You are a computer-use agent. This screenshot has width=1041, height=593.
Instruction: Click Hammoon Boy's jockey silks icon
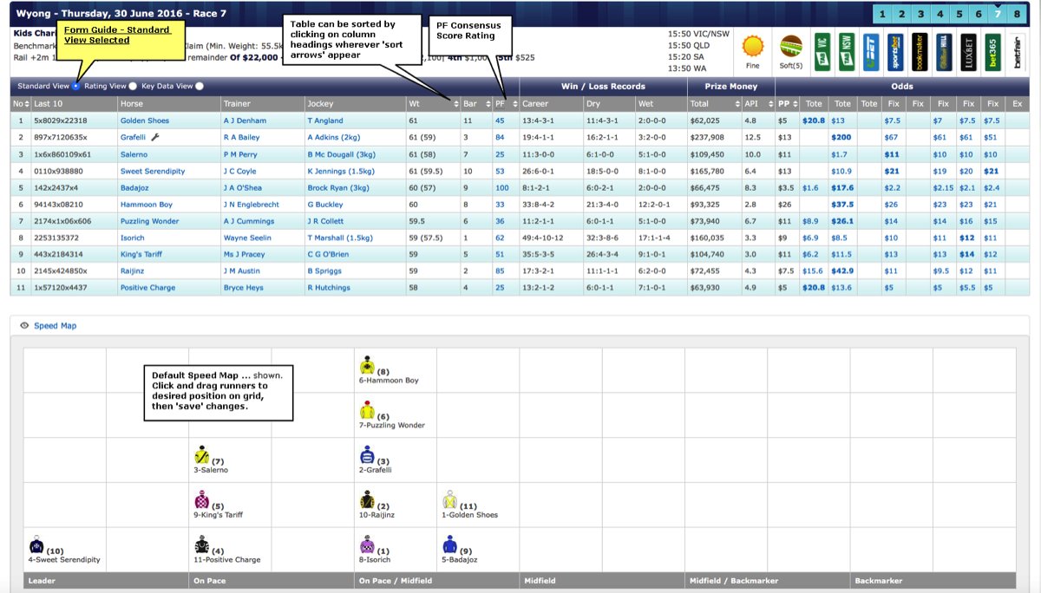[x=367, y=364]
